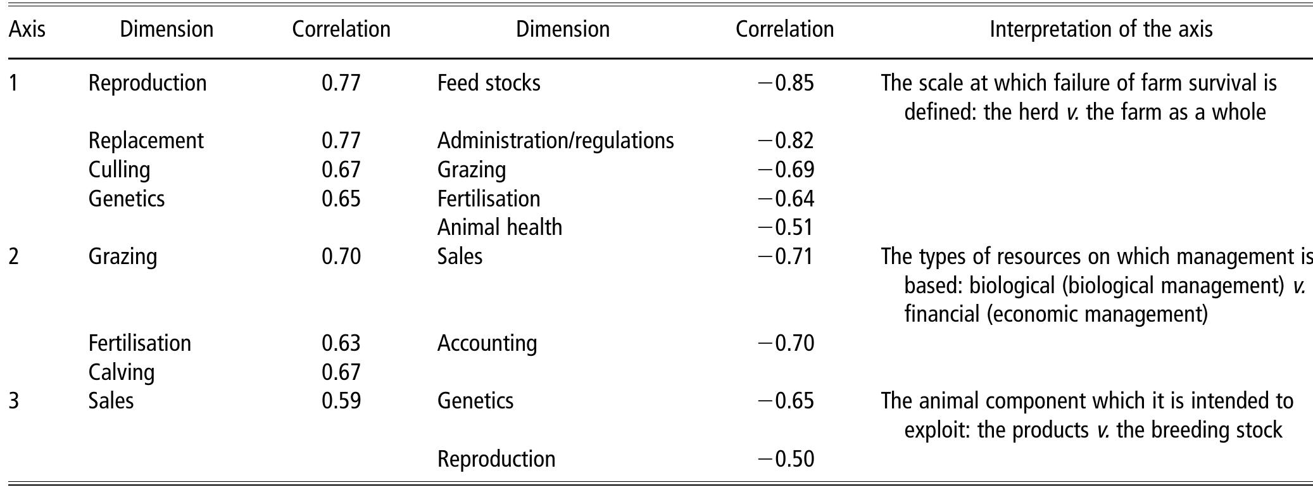Click the Axis column header
Viewport: 1313px width, 492px height.
(27, 29)
